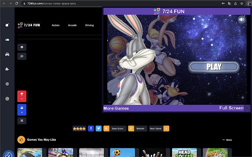Open the soccer ball game thumbnail
The image size is (252, 157).
(122, 153)
